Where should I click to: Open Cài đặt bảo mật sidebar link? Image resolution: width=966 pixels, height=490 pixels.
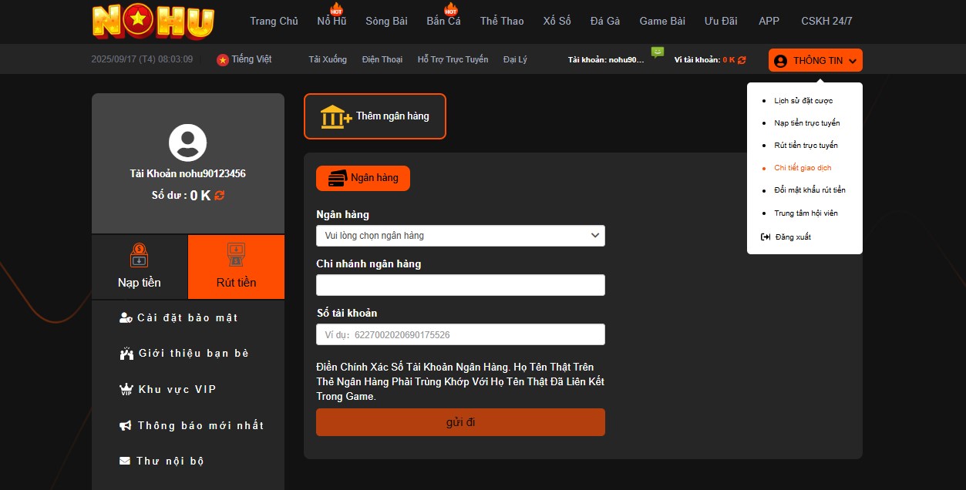[x=187, y=317]
